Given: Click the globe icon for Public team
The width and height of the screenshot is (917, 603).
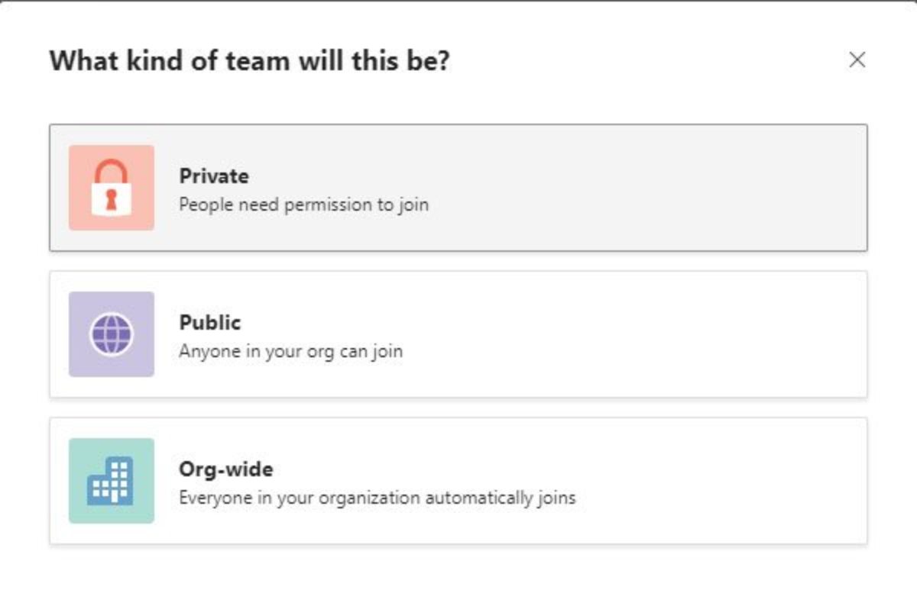Looking at the screenshot, I should (x=112, y=334).
